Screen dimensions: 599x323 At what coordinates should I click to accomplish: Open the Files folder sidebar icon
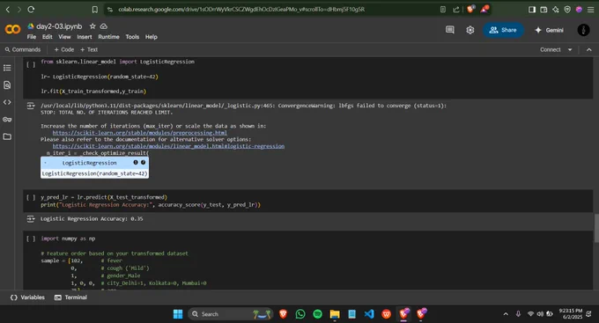[x=7, y=136]
